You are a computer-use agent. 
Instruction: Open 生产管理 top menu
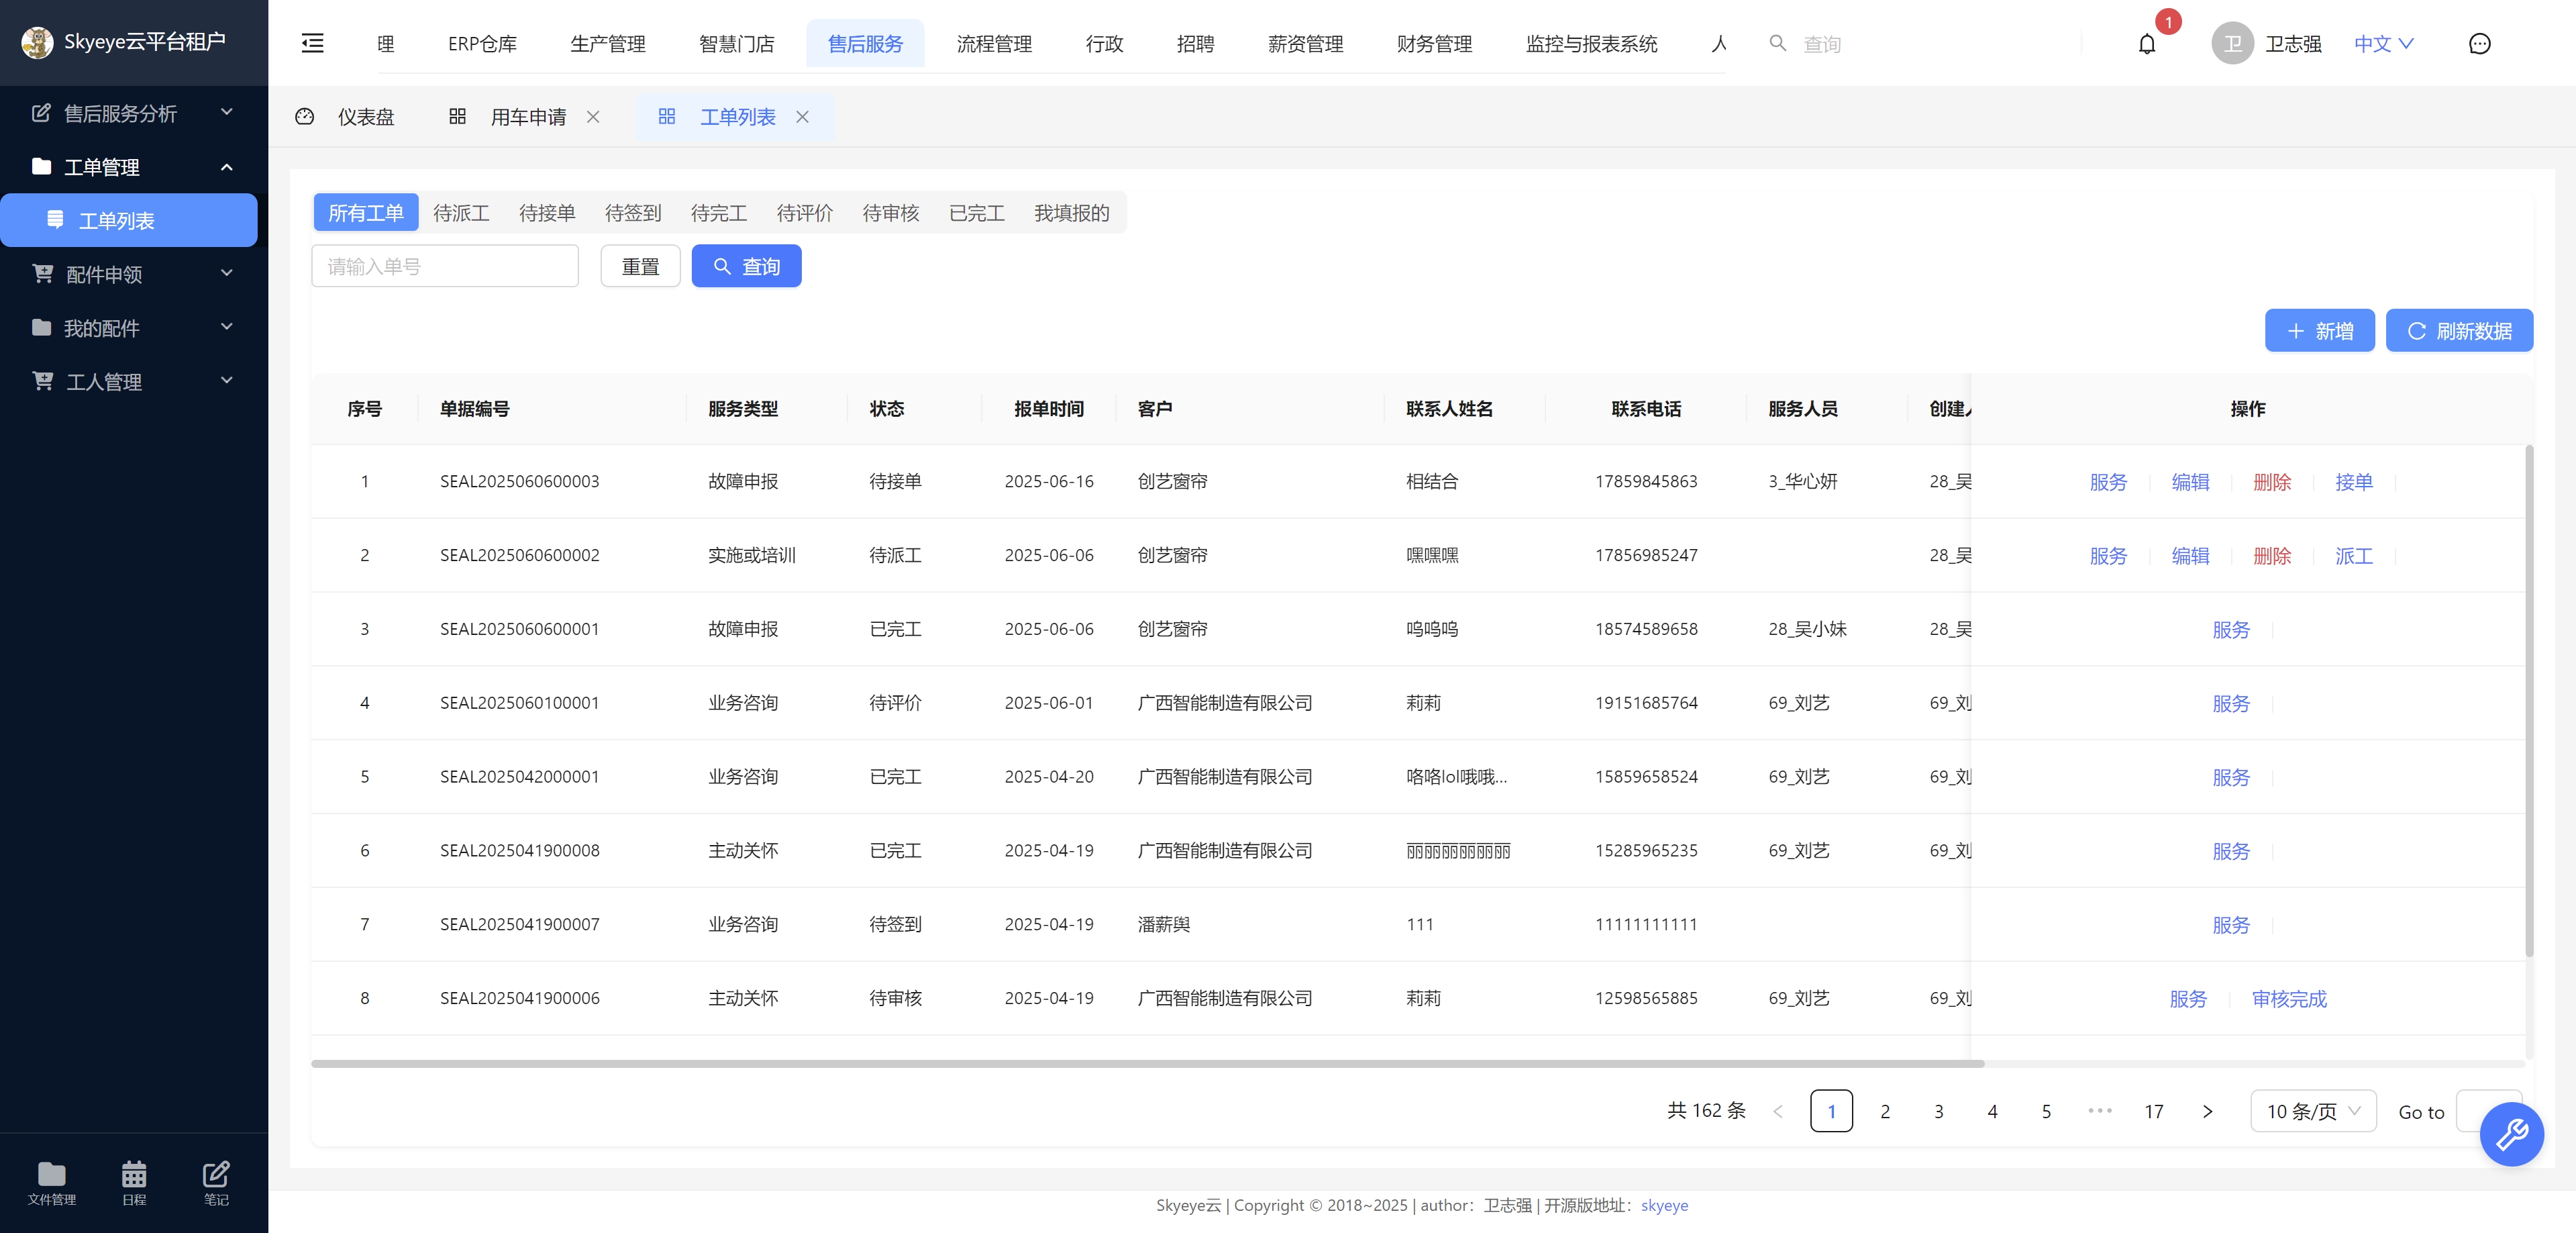tap(608, 44)
